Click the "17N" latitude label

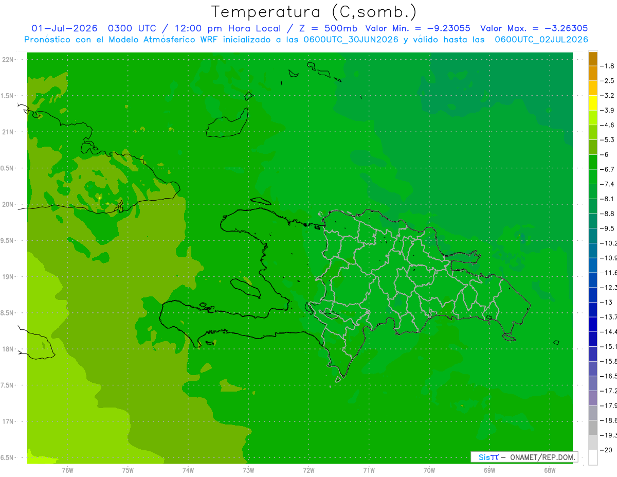[x=8, y=421]
